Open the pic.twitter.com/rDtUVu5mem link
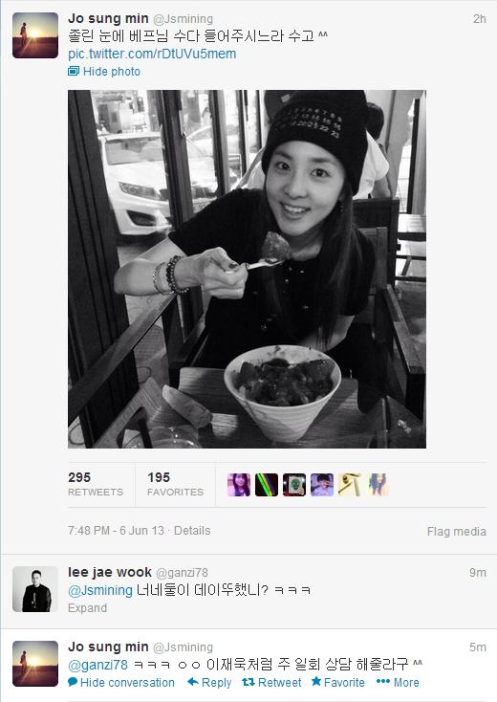Screen dimensions: 497x702 [x=152, y=54]
